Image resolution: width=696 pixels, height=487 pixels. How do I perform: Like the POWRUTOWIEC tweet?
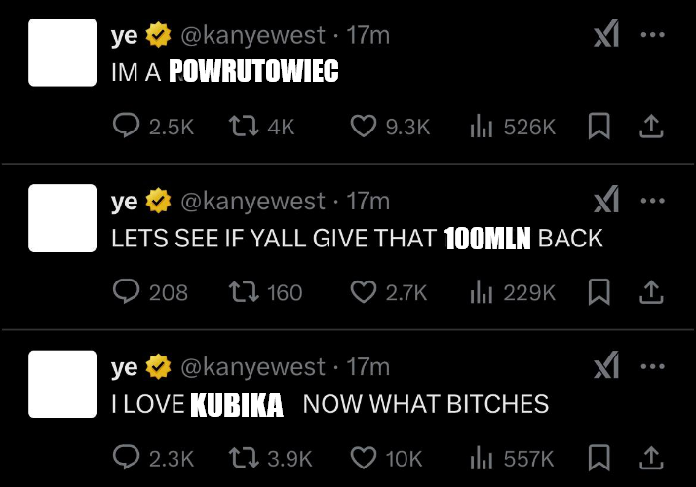point(363,126)
